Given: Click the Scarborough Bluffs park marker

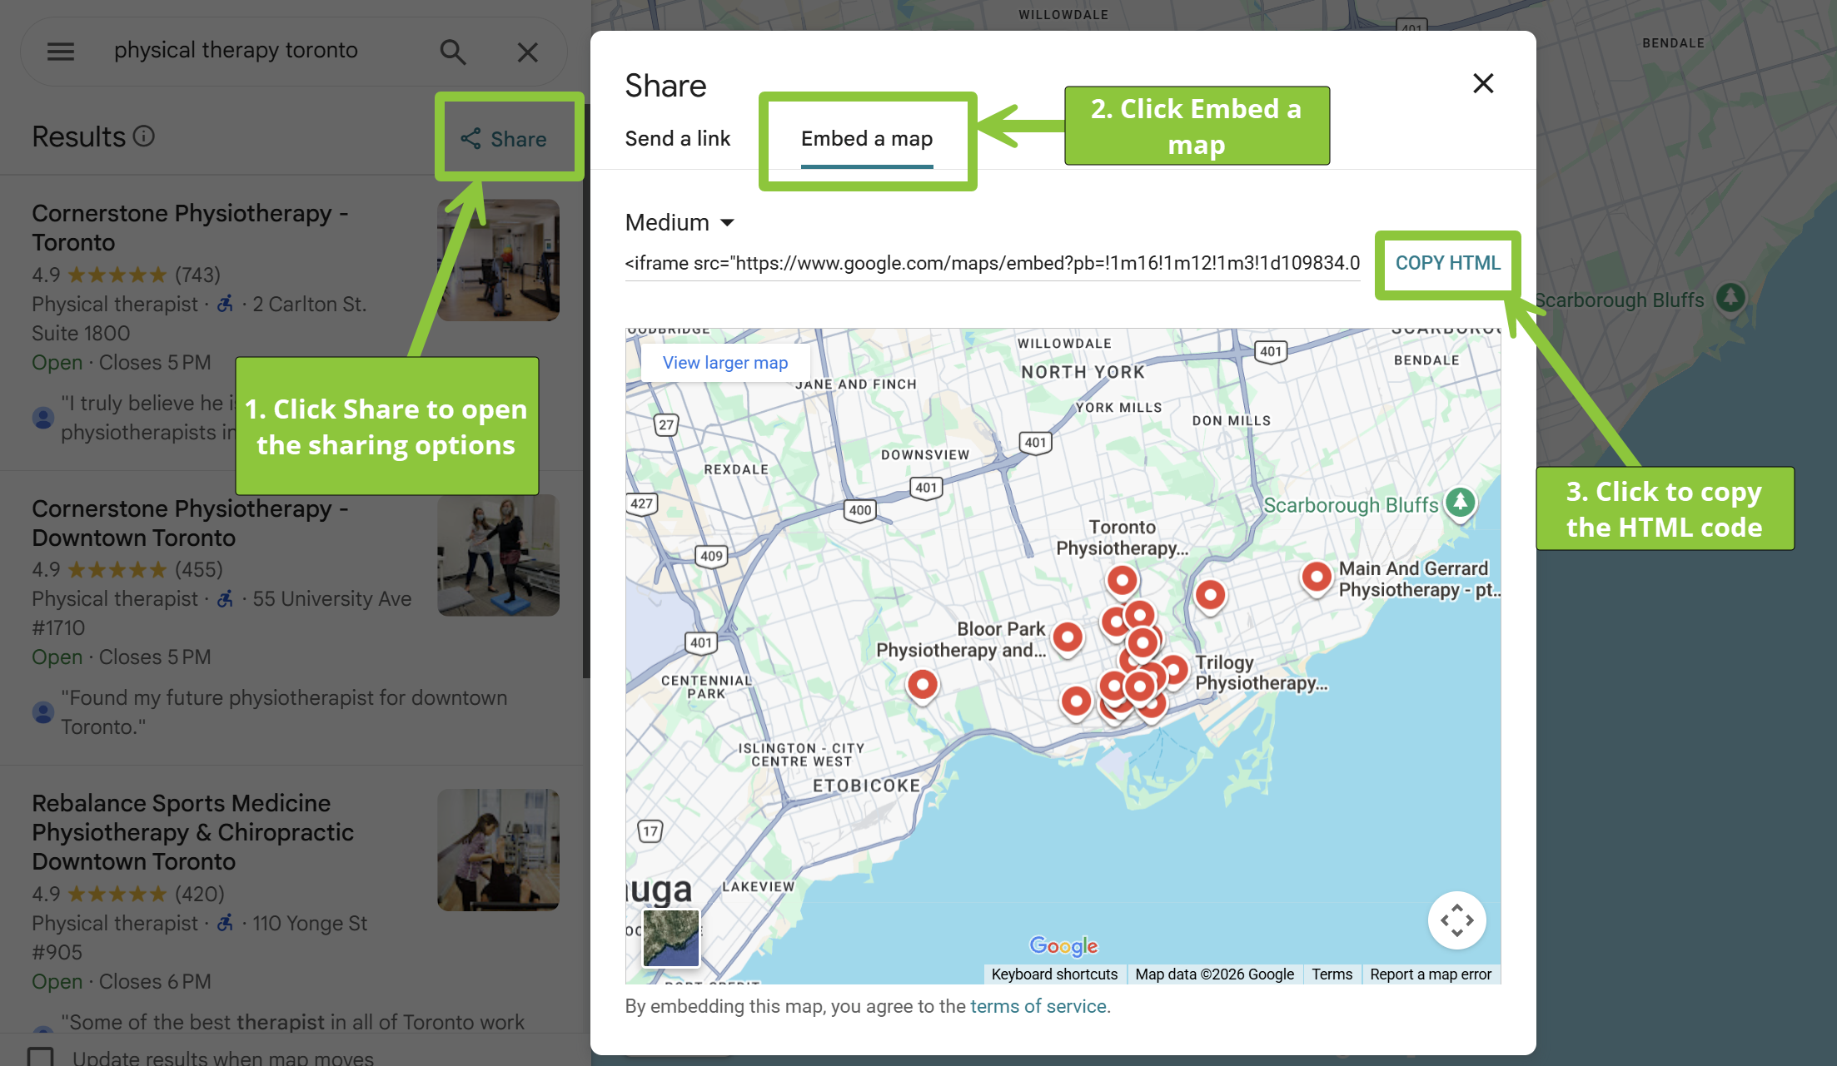Looking at the screenshot, I should pos(1460,502).
